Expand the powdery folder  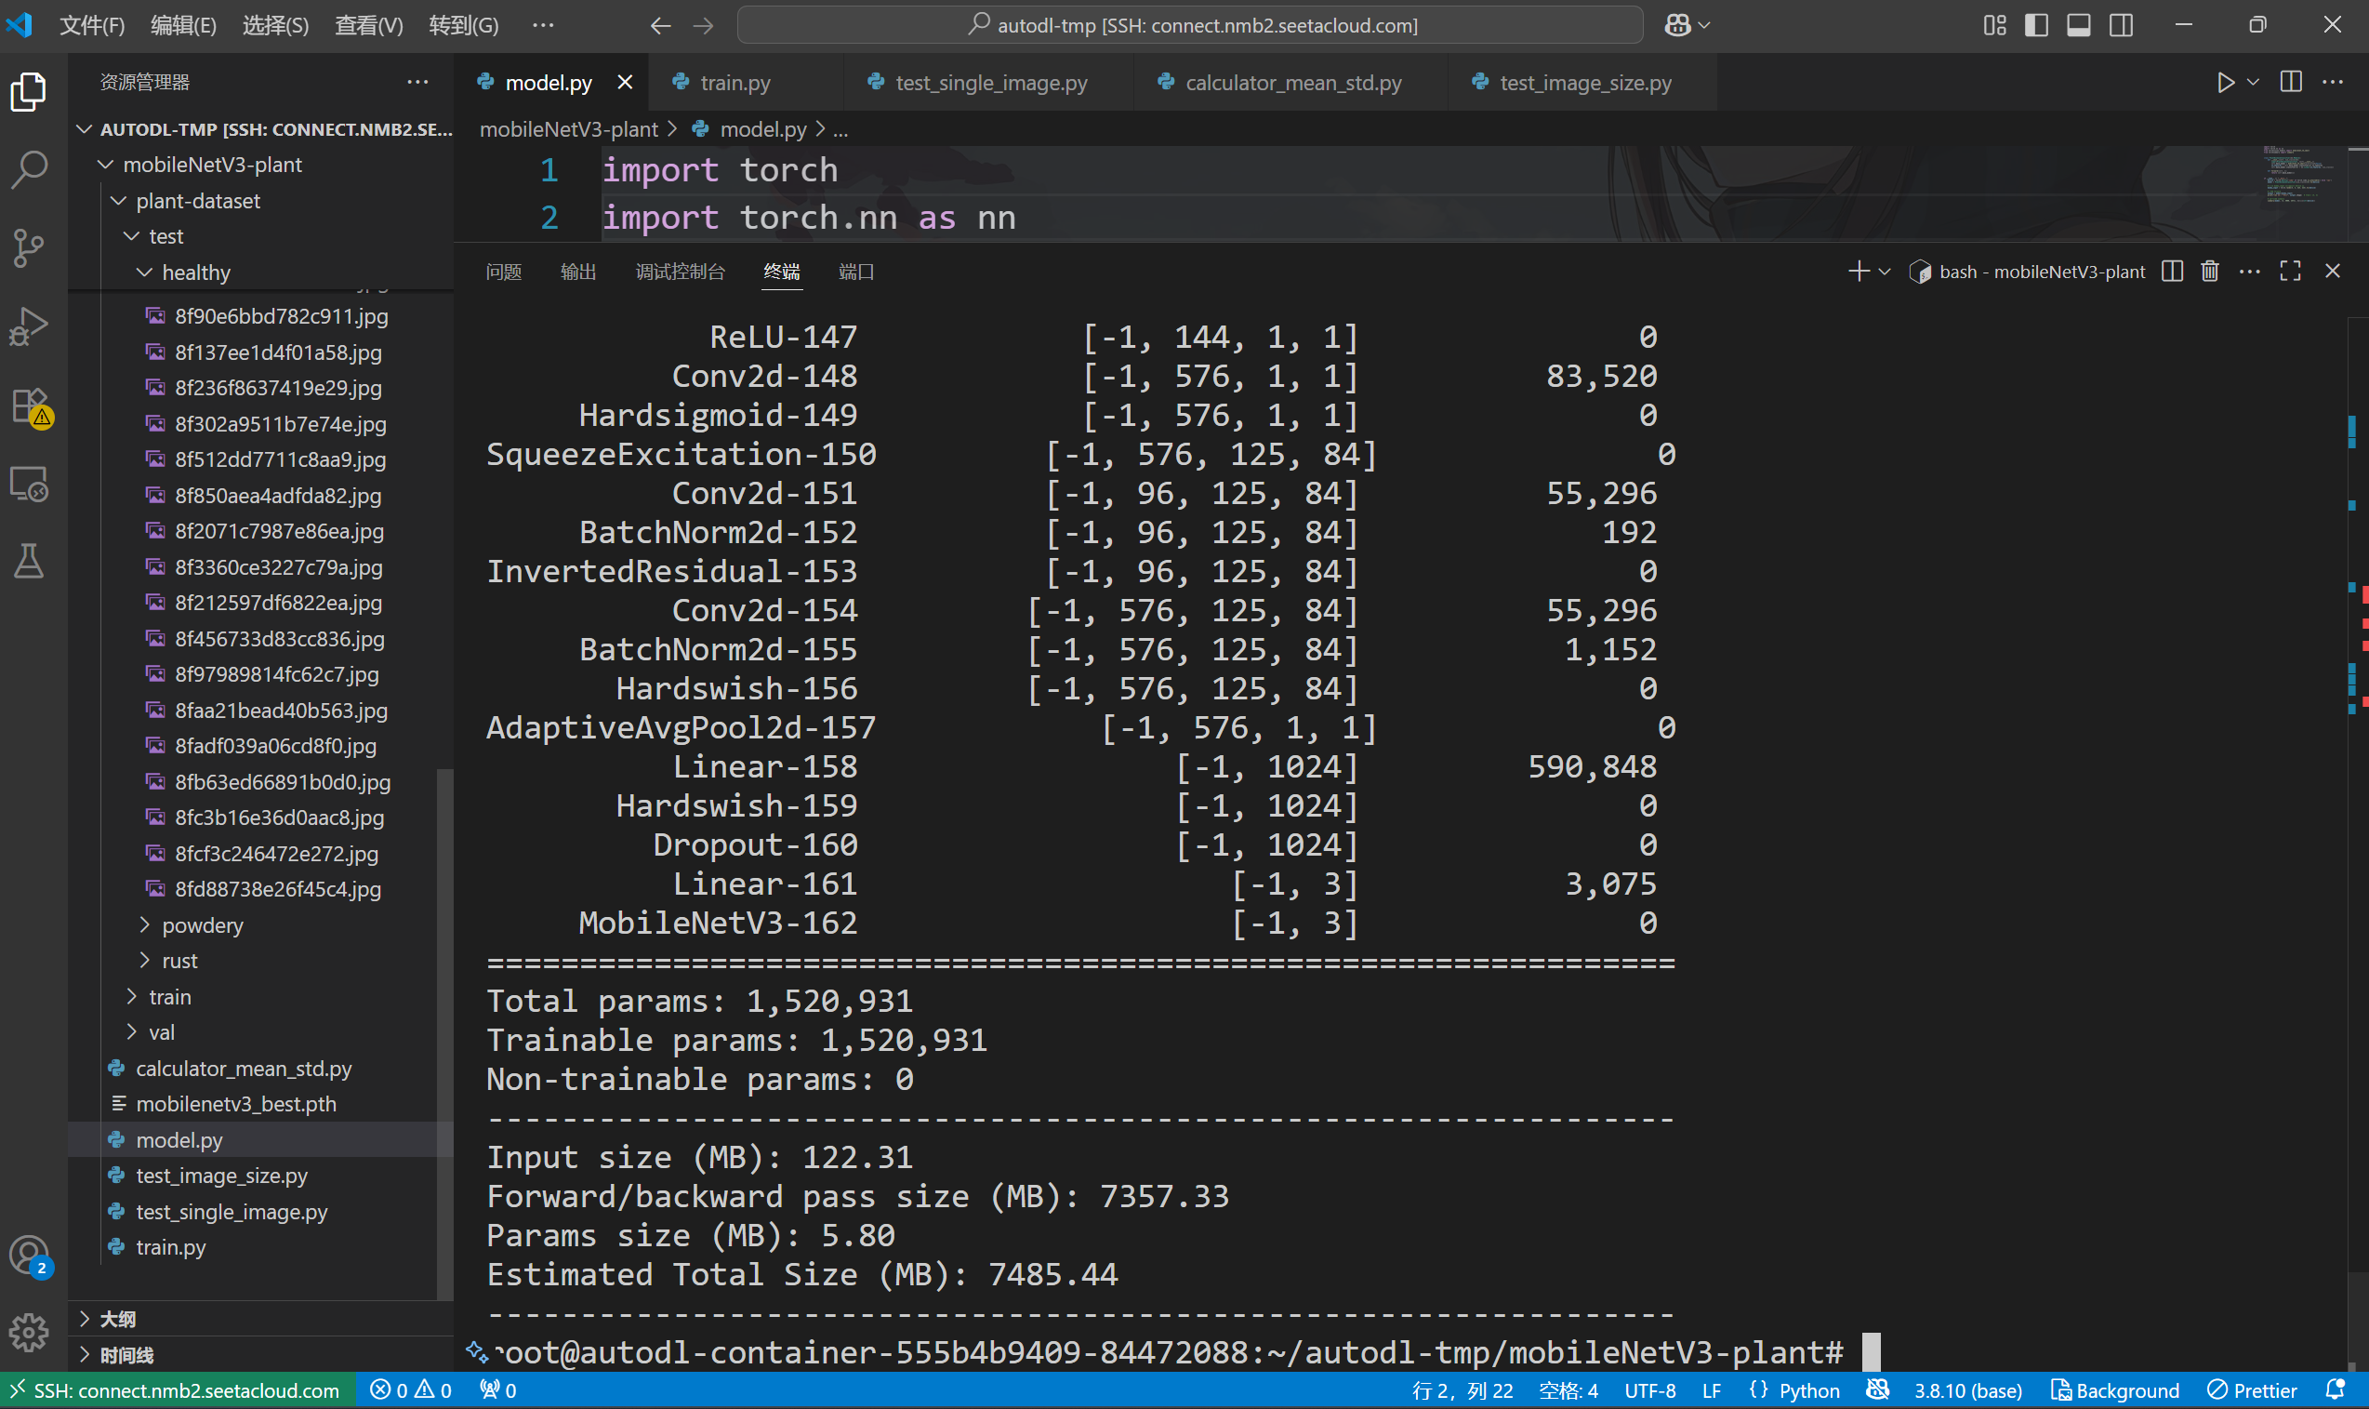(x=201, y=924)
